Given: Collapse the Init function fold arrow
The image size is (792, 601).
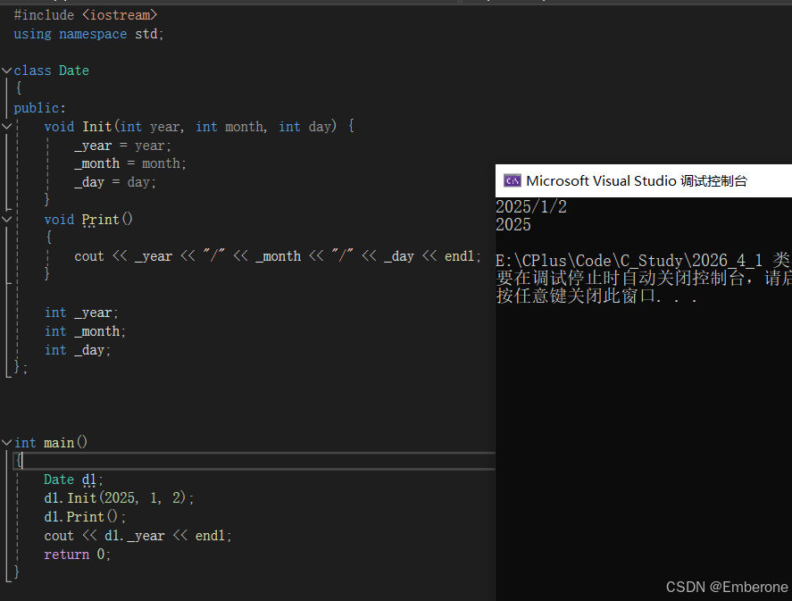Looking at the screenshot, I should [6, 126].
